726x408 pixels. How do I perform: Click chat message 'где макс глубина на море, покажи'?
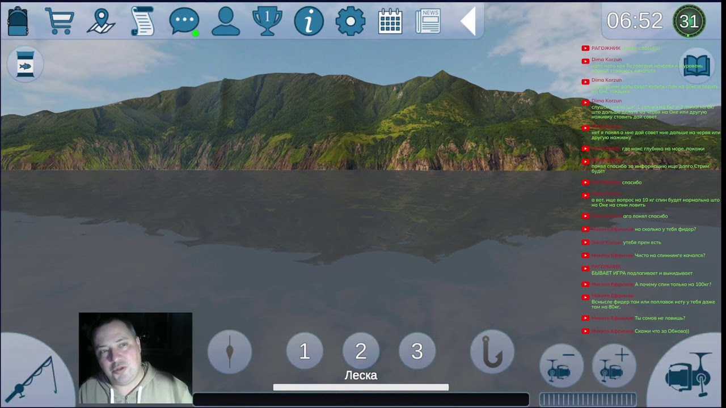click(x=663, y=149)
